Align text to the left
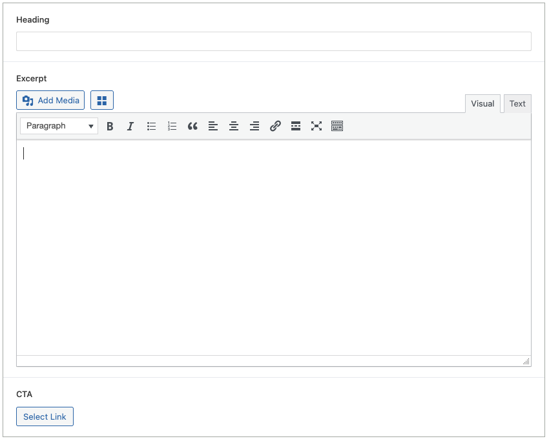This screenshot has height=441, width=549. 213,126
